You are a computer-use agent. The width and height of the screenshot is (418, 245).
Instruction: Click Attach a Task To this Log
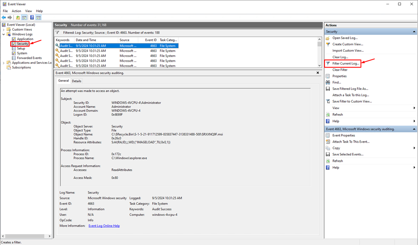pos(351,95)
